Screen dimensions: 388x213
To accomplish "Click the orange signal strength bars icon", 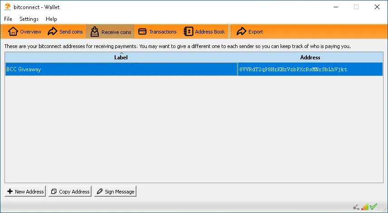I will (365, 207).
